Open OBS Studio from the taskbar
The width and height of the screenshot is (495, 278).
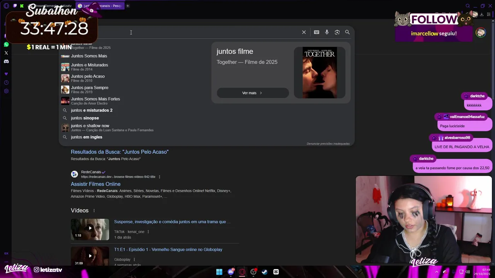pos(253,272)
